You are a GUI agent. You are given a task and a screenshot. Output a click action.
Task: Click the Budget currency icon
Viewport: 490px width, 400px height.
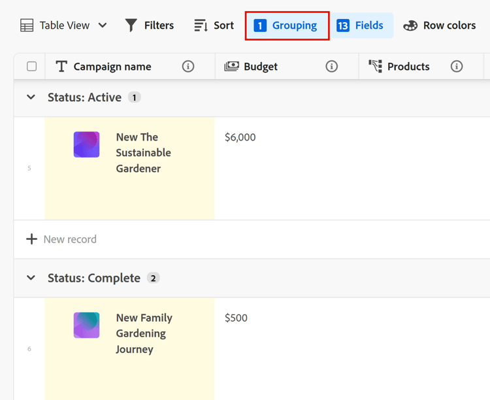click(231, 66)
